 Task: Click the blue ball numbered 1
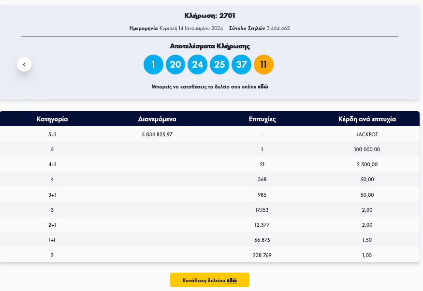pos(153,65)
